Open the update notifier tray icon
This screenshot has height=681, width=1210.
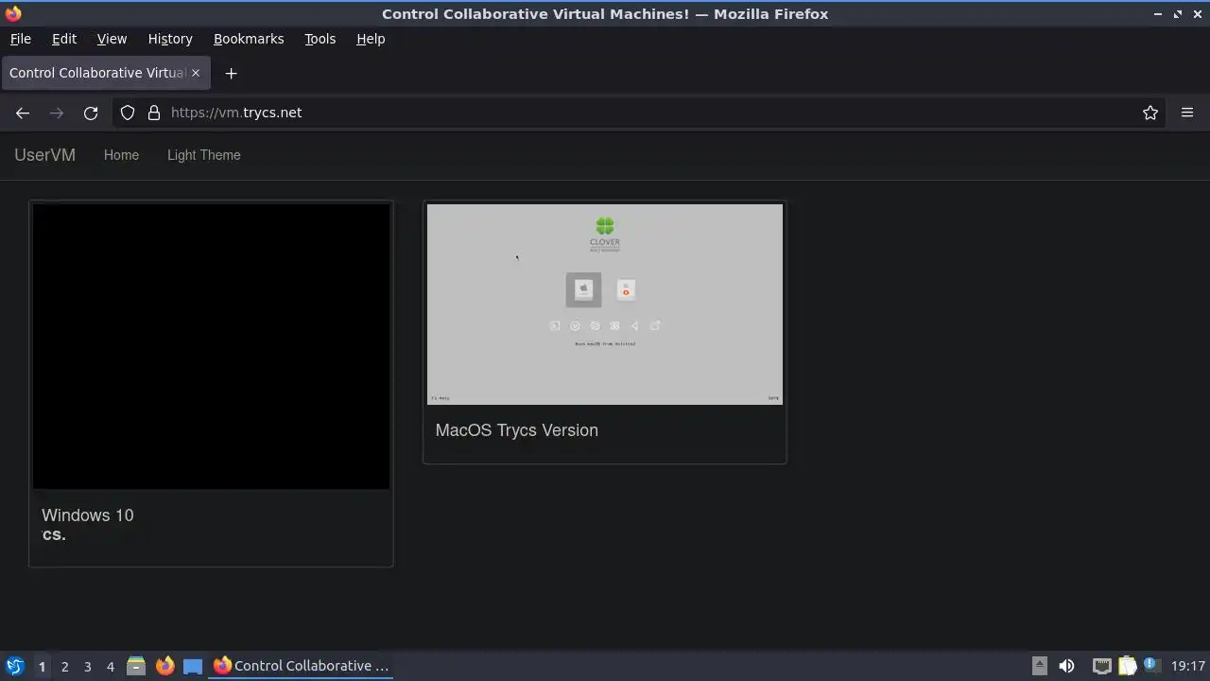point(1150,665)
